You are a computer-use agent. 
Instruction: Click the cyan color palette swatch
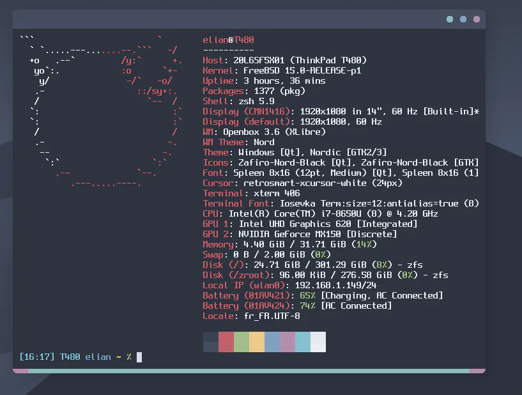[303, 342]
